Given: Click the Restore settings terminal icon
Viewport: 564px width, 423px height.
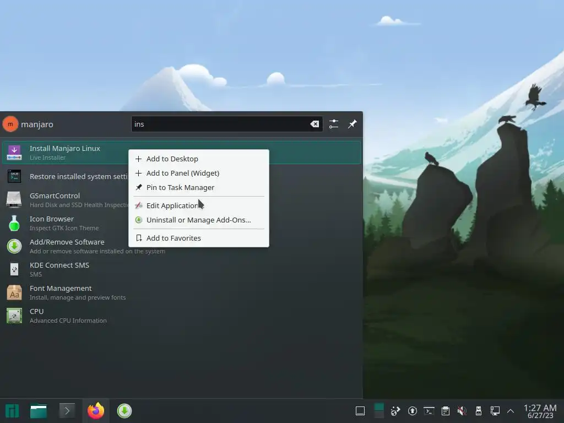Looking at the screenshot, I should pyautogui.click(x=14, y=176).
